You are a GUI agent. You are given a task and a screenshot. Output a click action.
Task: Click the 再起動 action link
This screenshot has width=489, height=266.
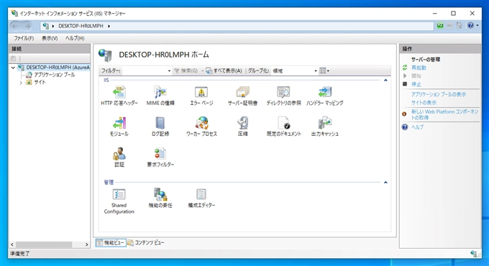pyautogui.click(x=419, y=68)
